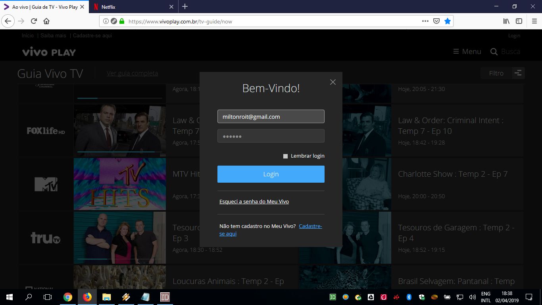Open Windows taskbar search

click(29, 297)
